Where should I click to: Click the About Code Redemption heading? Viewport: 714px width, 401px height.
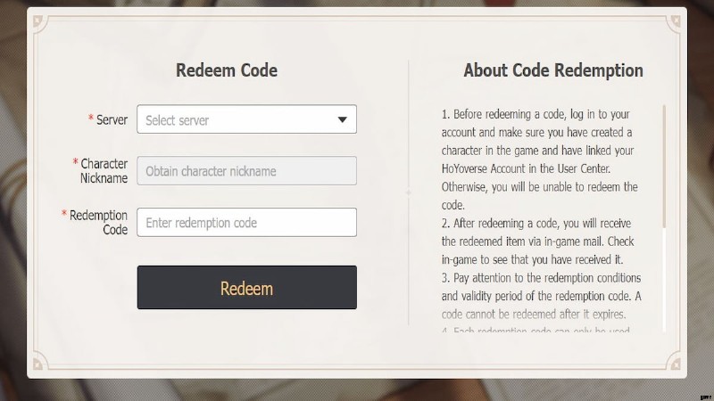(553, 70)
